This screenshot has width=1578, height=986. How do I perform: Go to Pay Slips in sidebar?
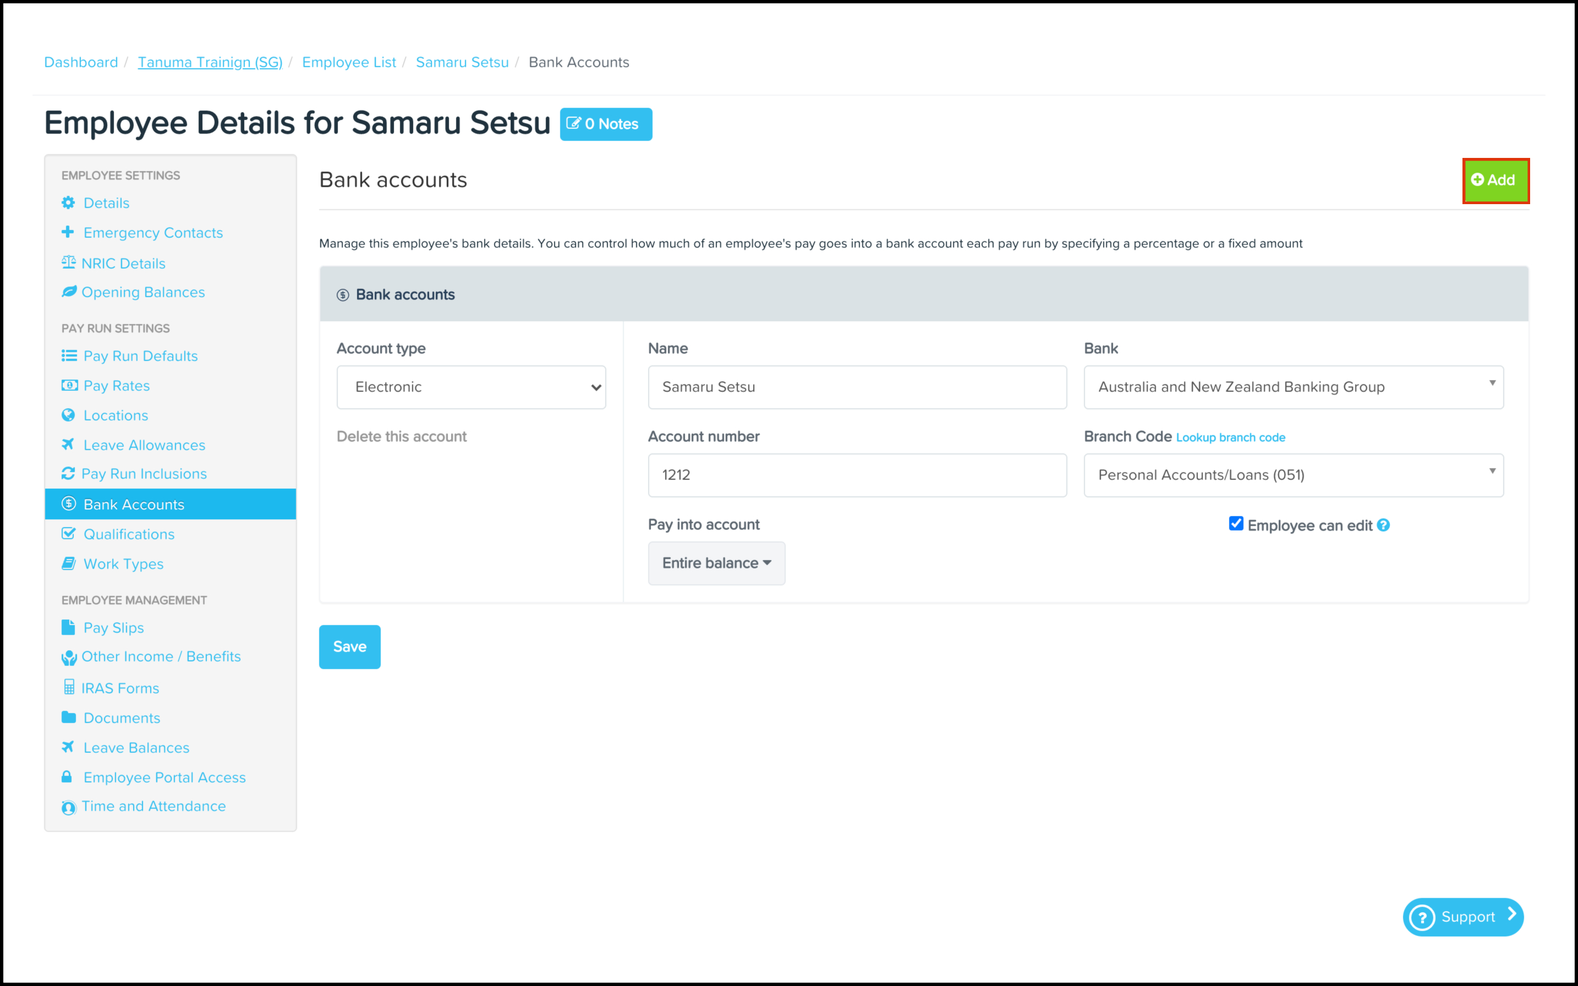tap(113, 627)
